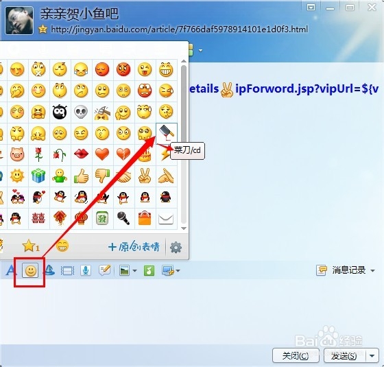The image size is (384, 367).
Task: Insert the thumbs down emoticon
Action: point(102,176)
